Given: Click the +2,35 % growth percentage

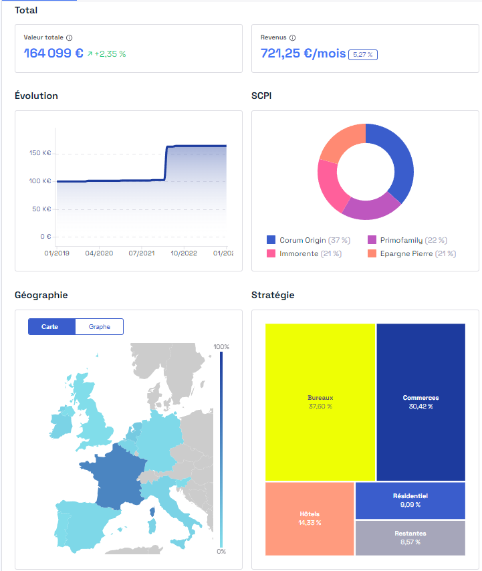Looking at the screenshot, I should 110,54.
